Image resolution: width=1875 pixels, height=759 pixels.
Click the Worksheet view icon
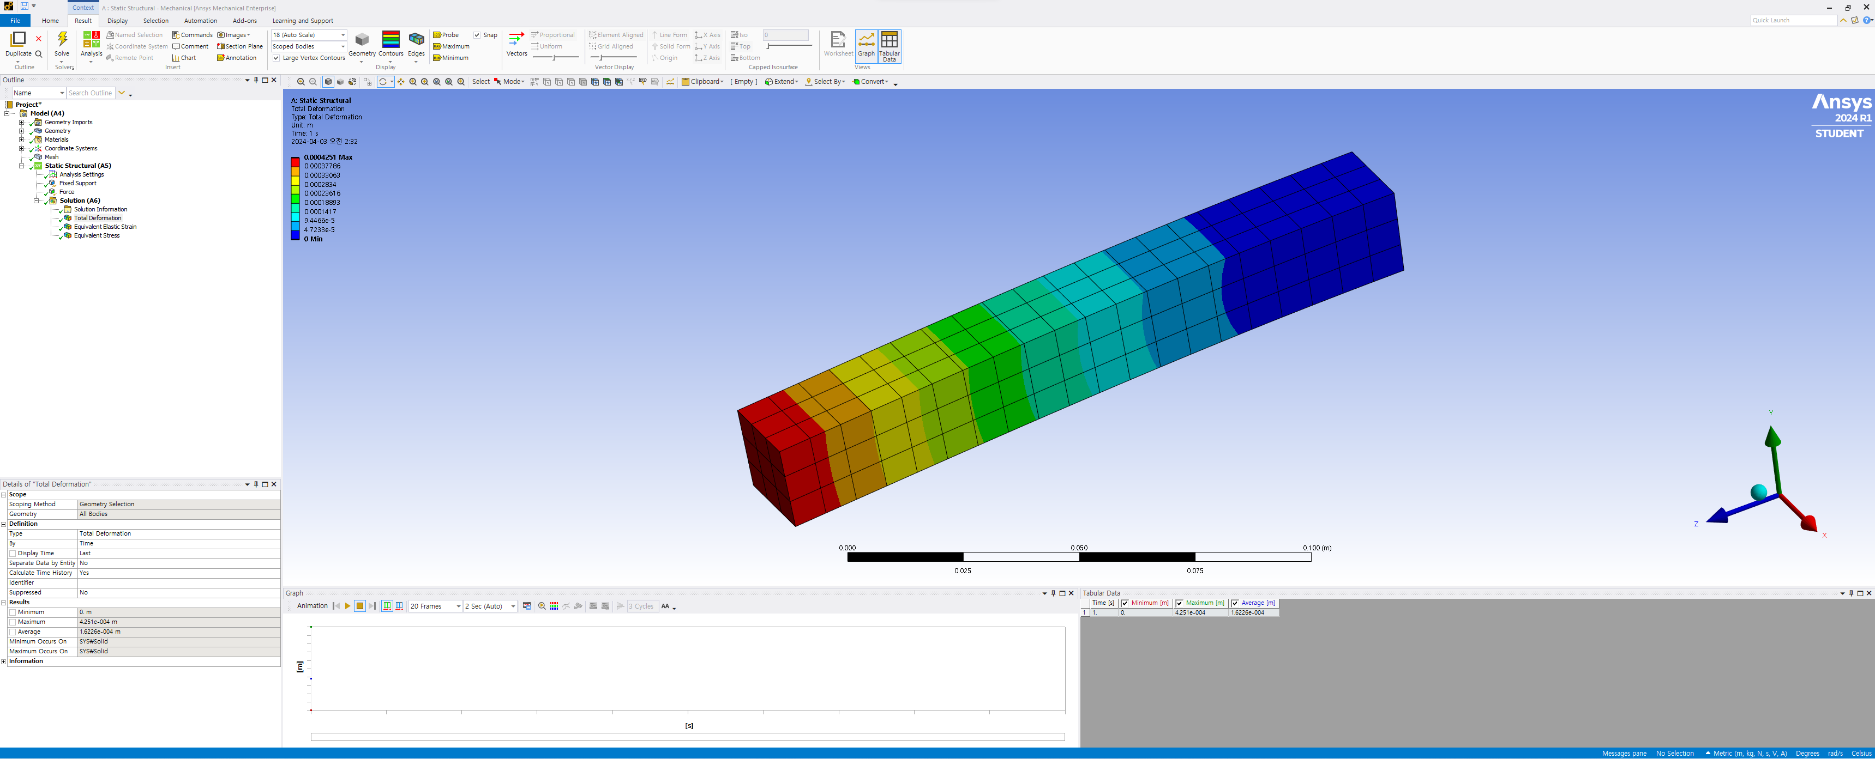pyautogui.click(x=838, y=44)
